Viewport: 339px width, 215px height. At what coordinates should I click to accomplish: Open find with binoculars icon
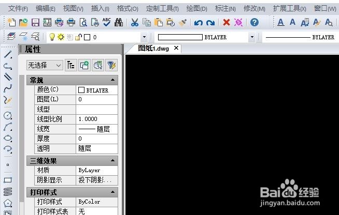119,22
